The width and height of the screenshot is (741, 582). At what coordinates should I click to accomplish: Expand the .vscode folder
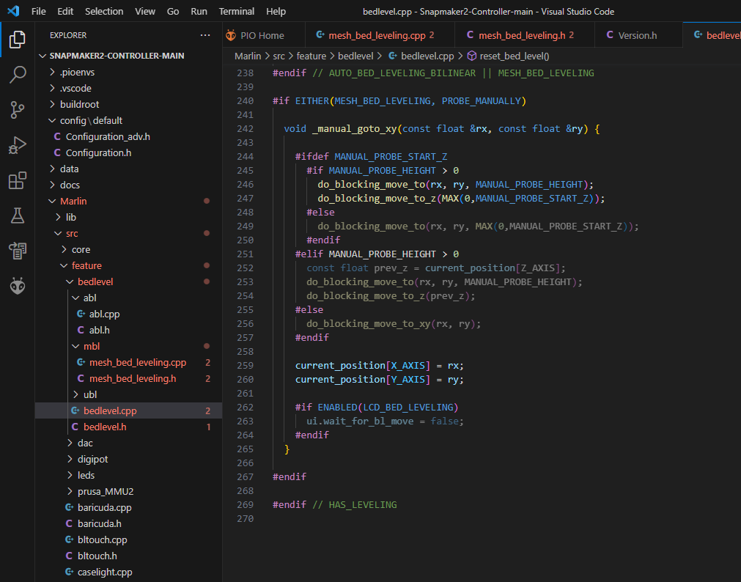pyautogui.click(x=128, y=89)
